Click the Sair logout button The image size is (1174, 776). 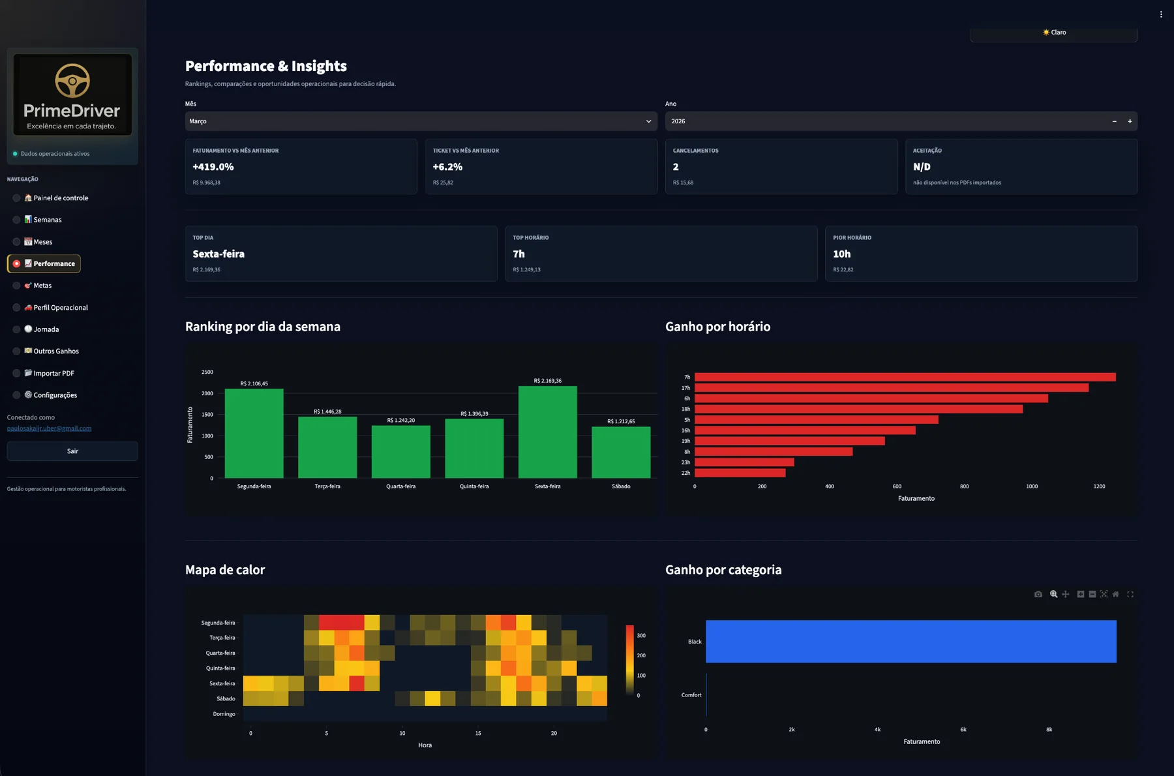[72, 451]
